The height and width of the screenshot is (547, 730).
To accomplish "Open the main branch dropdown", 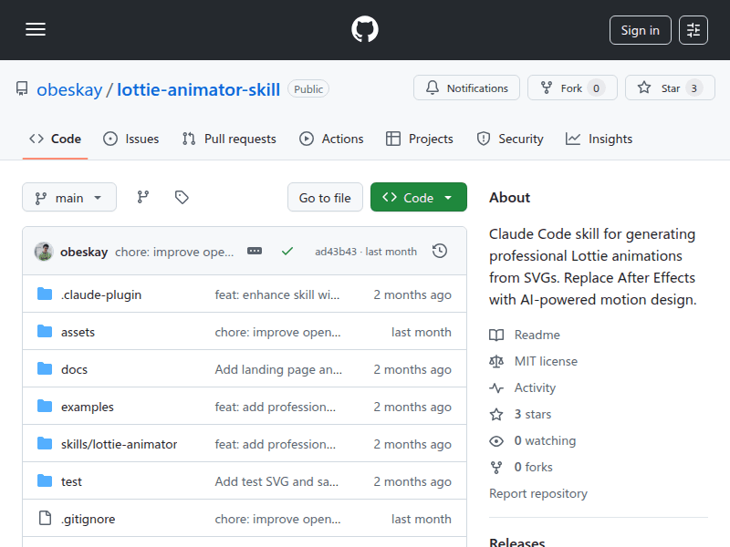I will 69,198.
